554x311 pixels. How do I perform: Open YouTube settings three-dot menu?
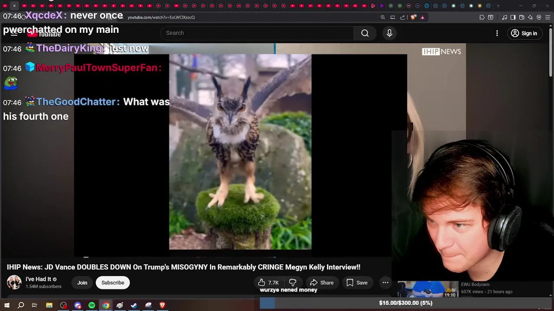pos(497,33)
